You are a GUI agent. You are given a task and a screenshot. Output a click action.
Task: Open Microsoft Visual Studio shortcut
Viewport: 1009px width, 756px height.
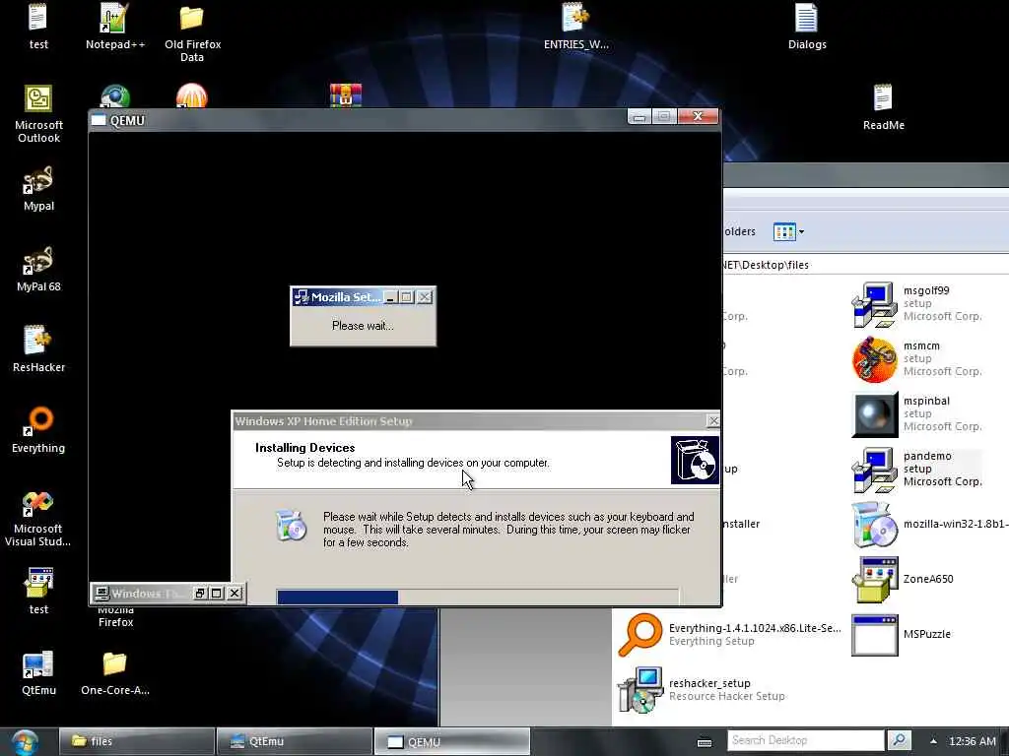[38, 518]
